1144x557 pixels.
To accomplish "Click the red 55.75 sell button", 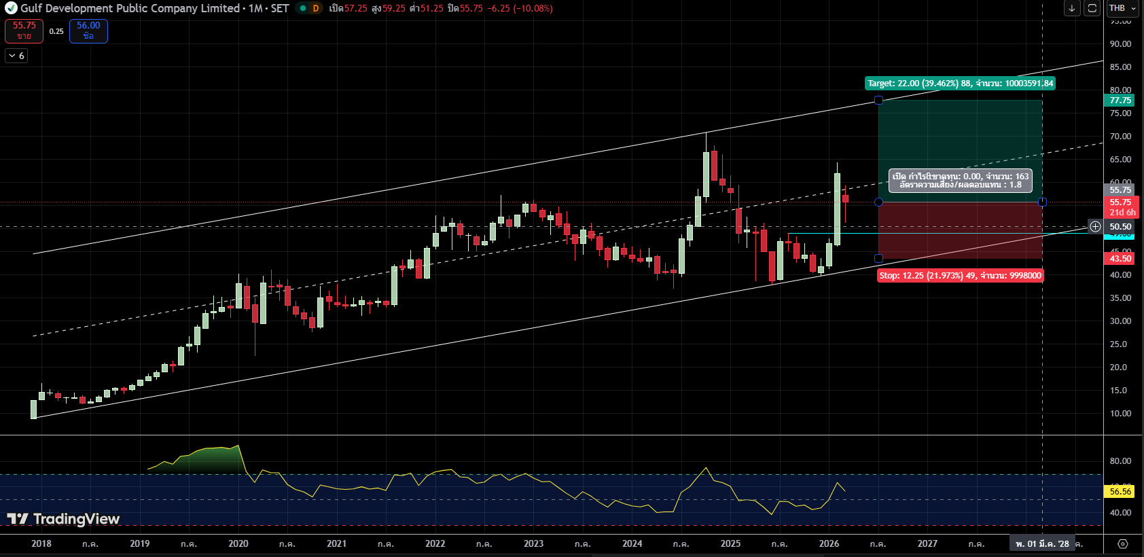I will [x=24, y=31].
